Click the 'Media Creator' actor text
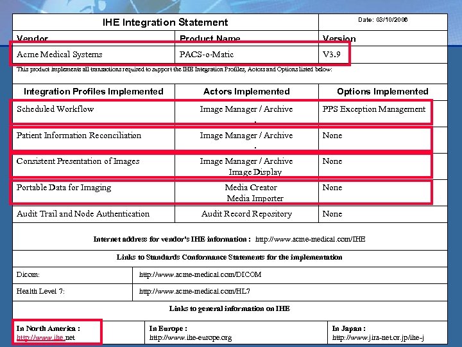The image size is (462, 347). (251, 188)
